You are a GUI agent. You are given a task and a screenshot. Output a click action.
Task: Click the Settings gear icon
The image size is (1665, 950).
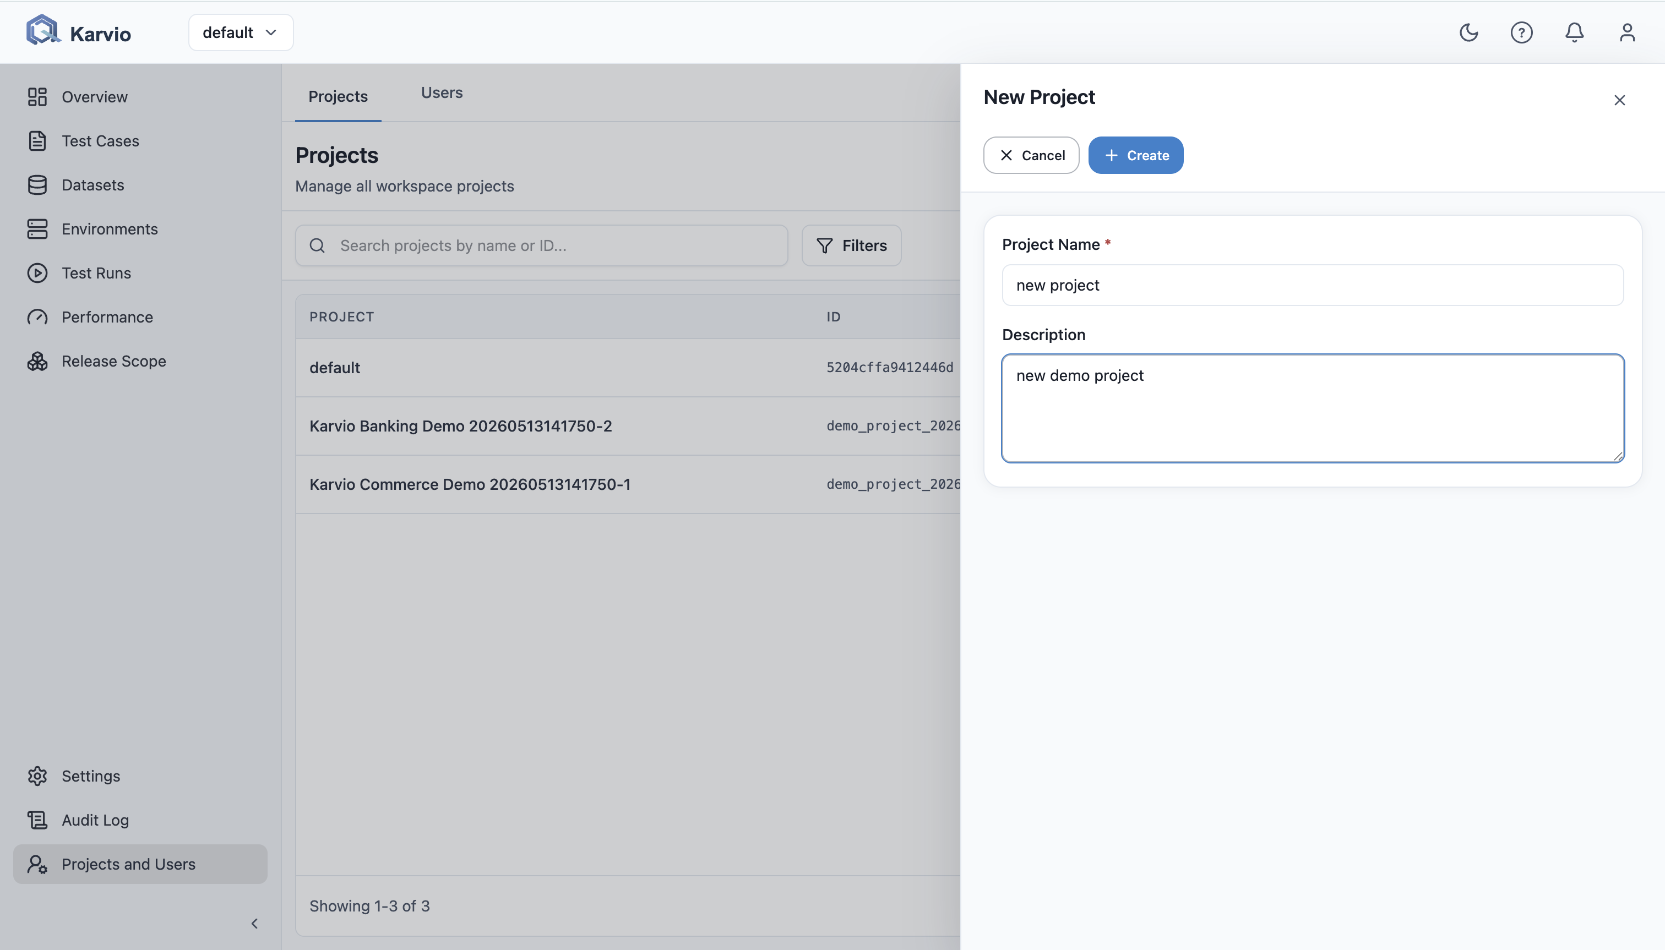(x=37, y=776)
